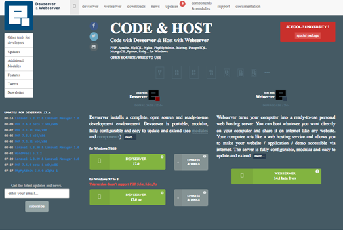343x246 pixels.
Task: Click the red updates notification badge
Action: tap(182, 3)
